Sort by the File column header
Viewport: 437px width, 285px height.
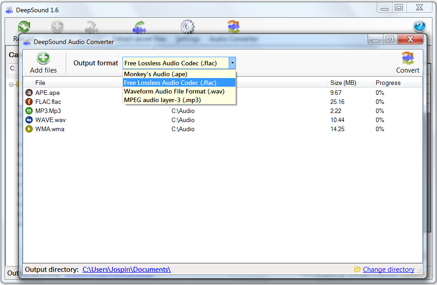pyautogui.click(x=40, y=83)
